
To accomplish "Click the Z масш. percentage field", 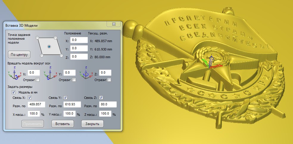I will pos(105,114).
